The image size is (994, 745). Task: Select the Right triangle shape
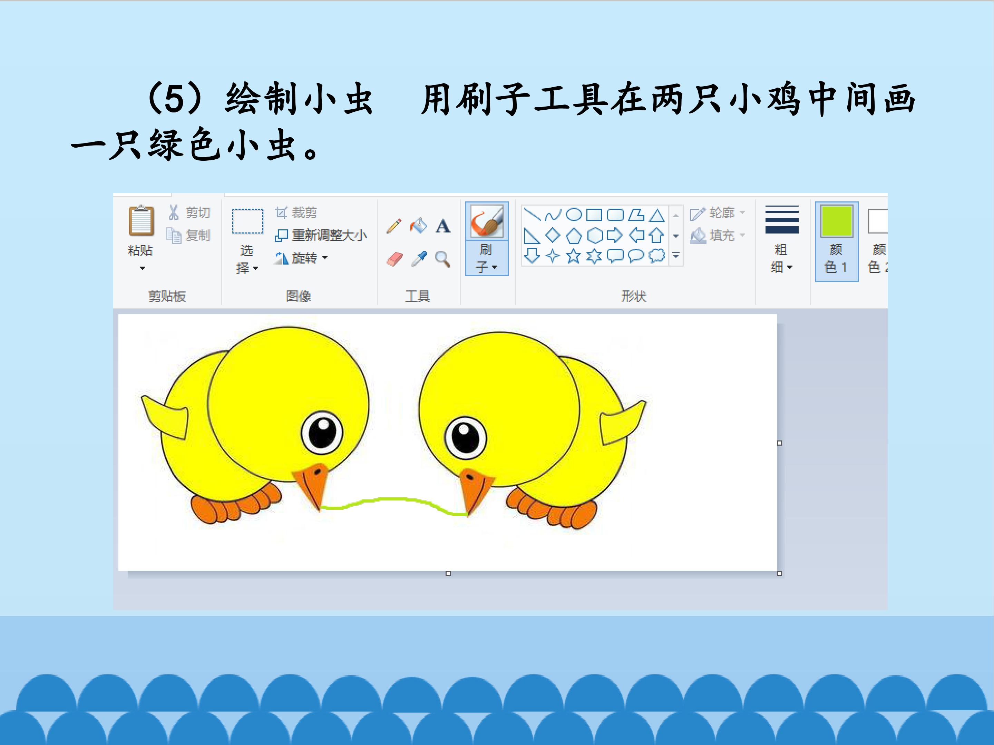(x=532, y=235)
